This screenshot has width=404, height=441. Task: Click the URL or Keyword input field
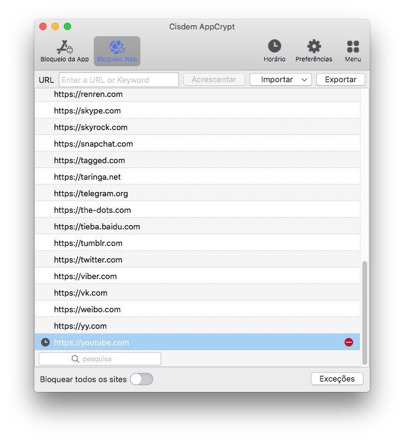(119, 80)
